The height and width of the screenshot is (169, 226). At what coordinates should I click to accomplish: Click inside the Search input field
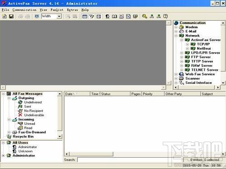pyautogui.click(x=130, y=160)
